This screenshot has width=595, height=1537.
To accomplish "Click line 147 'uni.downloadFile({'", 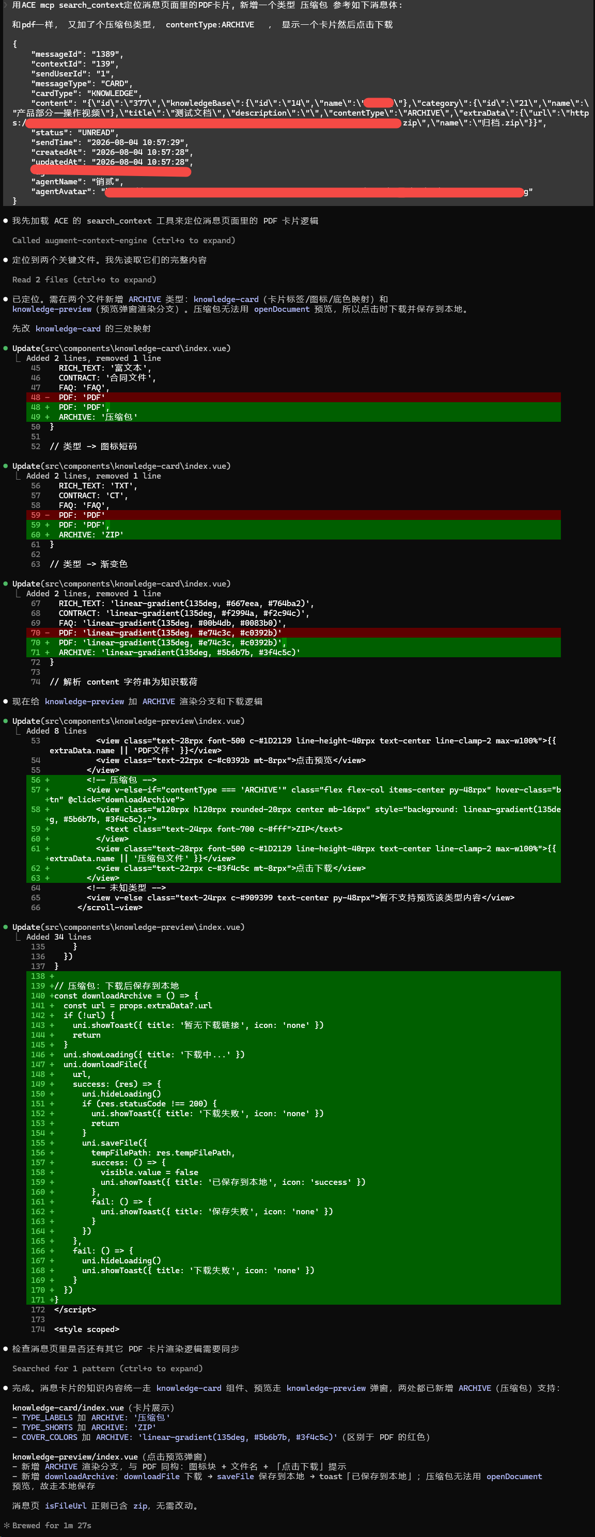I will [x=293, y=1065].
